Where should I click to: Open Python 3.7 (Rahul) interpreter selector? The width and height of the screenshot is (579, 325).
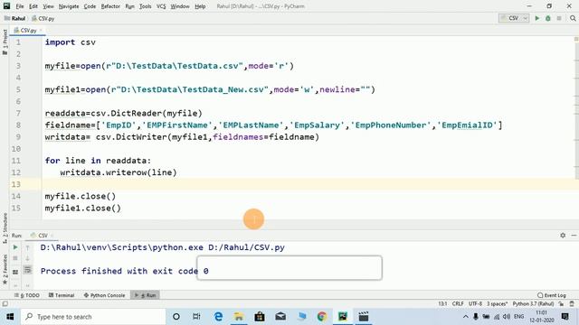[x=533, y=304]
